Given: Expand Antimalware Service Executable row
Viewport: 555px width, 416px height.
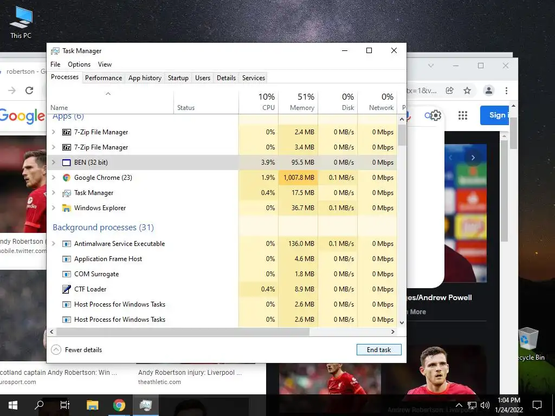Looking at the screenshot, I should (54, 244).
